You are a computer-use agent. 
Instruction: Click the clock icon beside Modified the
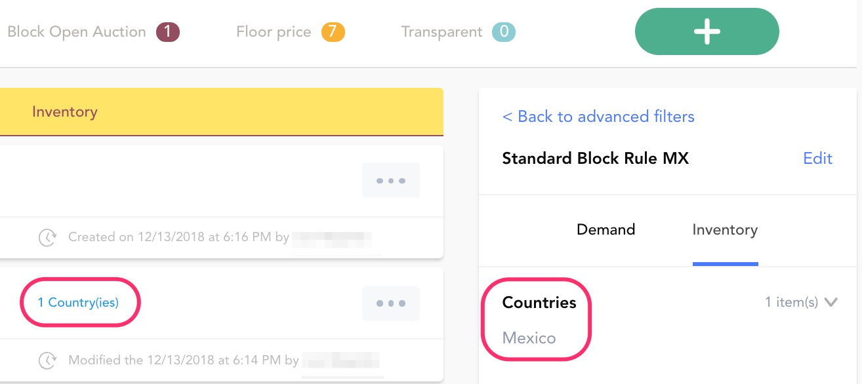pos(47,360)
